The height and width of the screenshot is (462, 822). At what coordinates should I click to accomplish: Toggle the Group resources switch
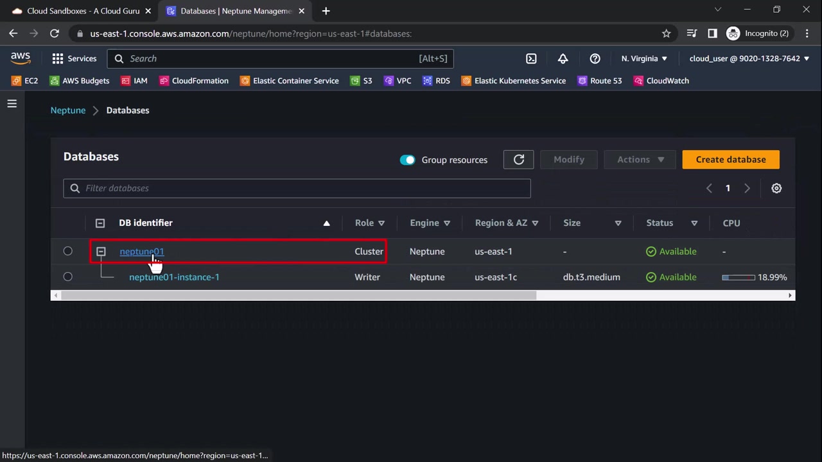407,160
